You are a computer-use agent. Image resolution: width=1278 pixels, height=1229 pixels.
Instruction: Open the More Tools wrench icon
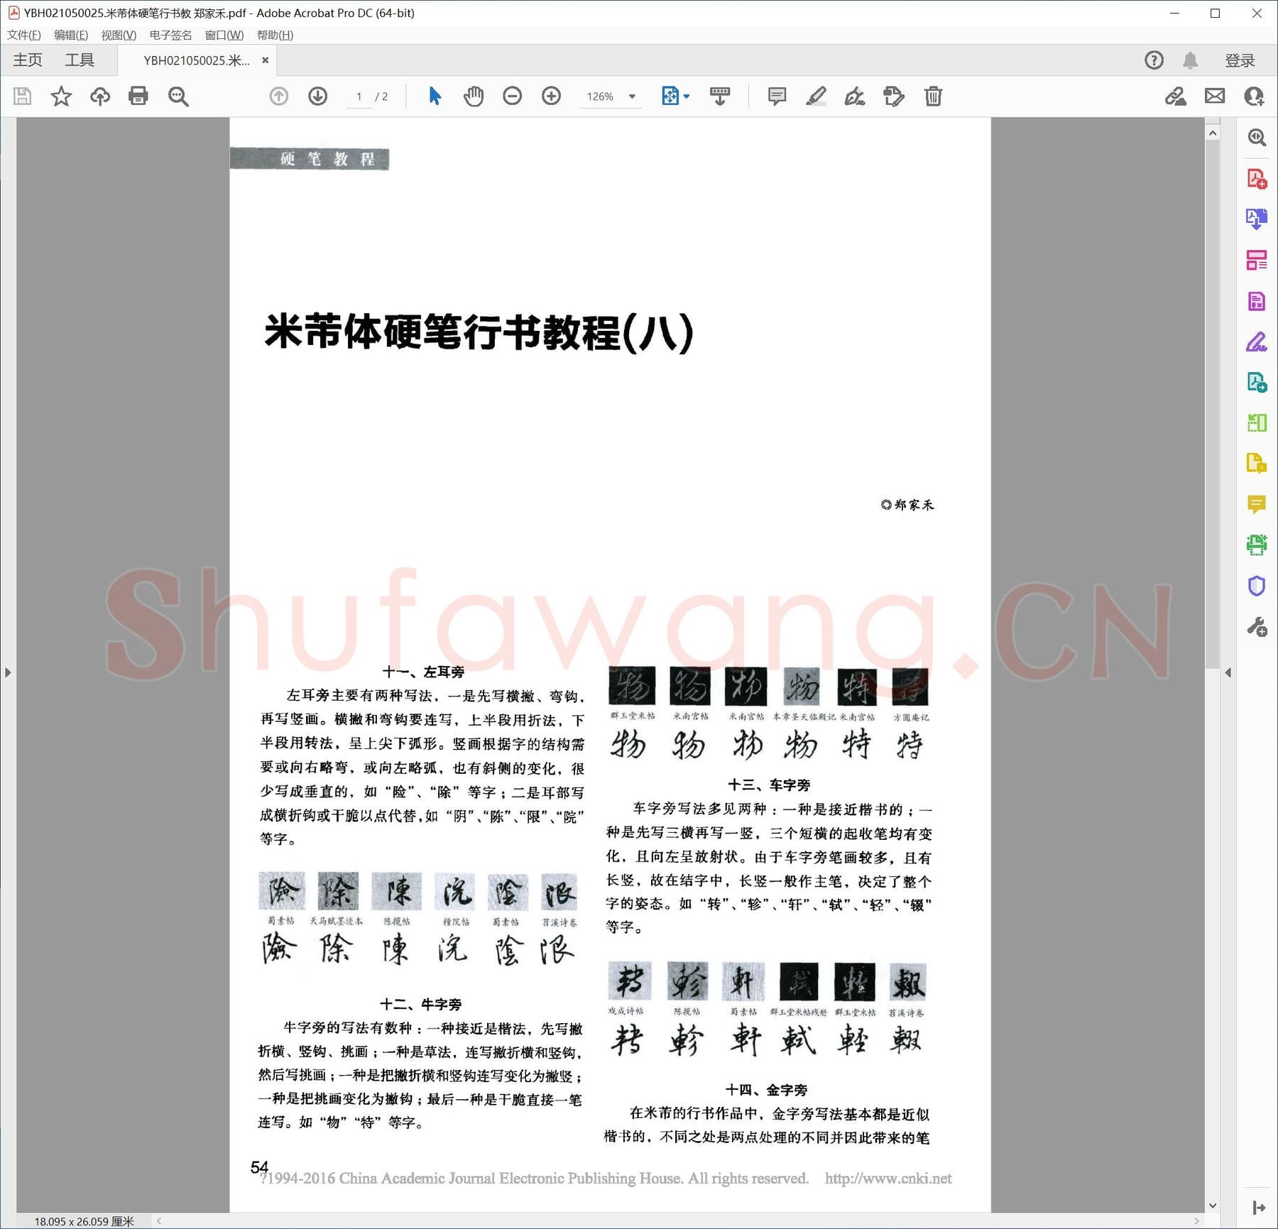click(1257, 627)
